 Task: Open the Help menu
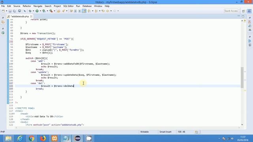point(107,6)
